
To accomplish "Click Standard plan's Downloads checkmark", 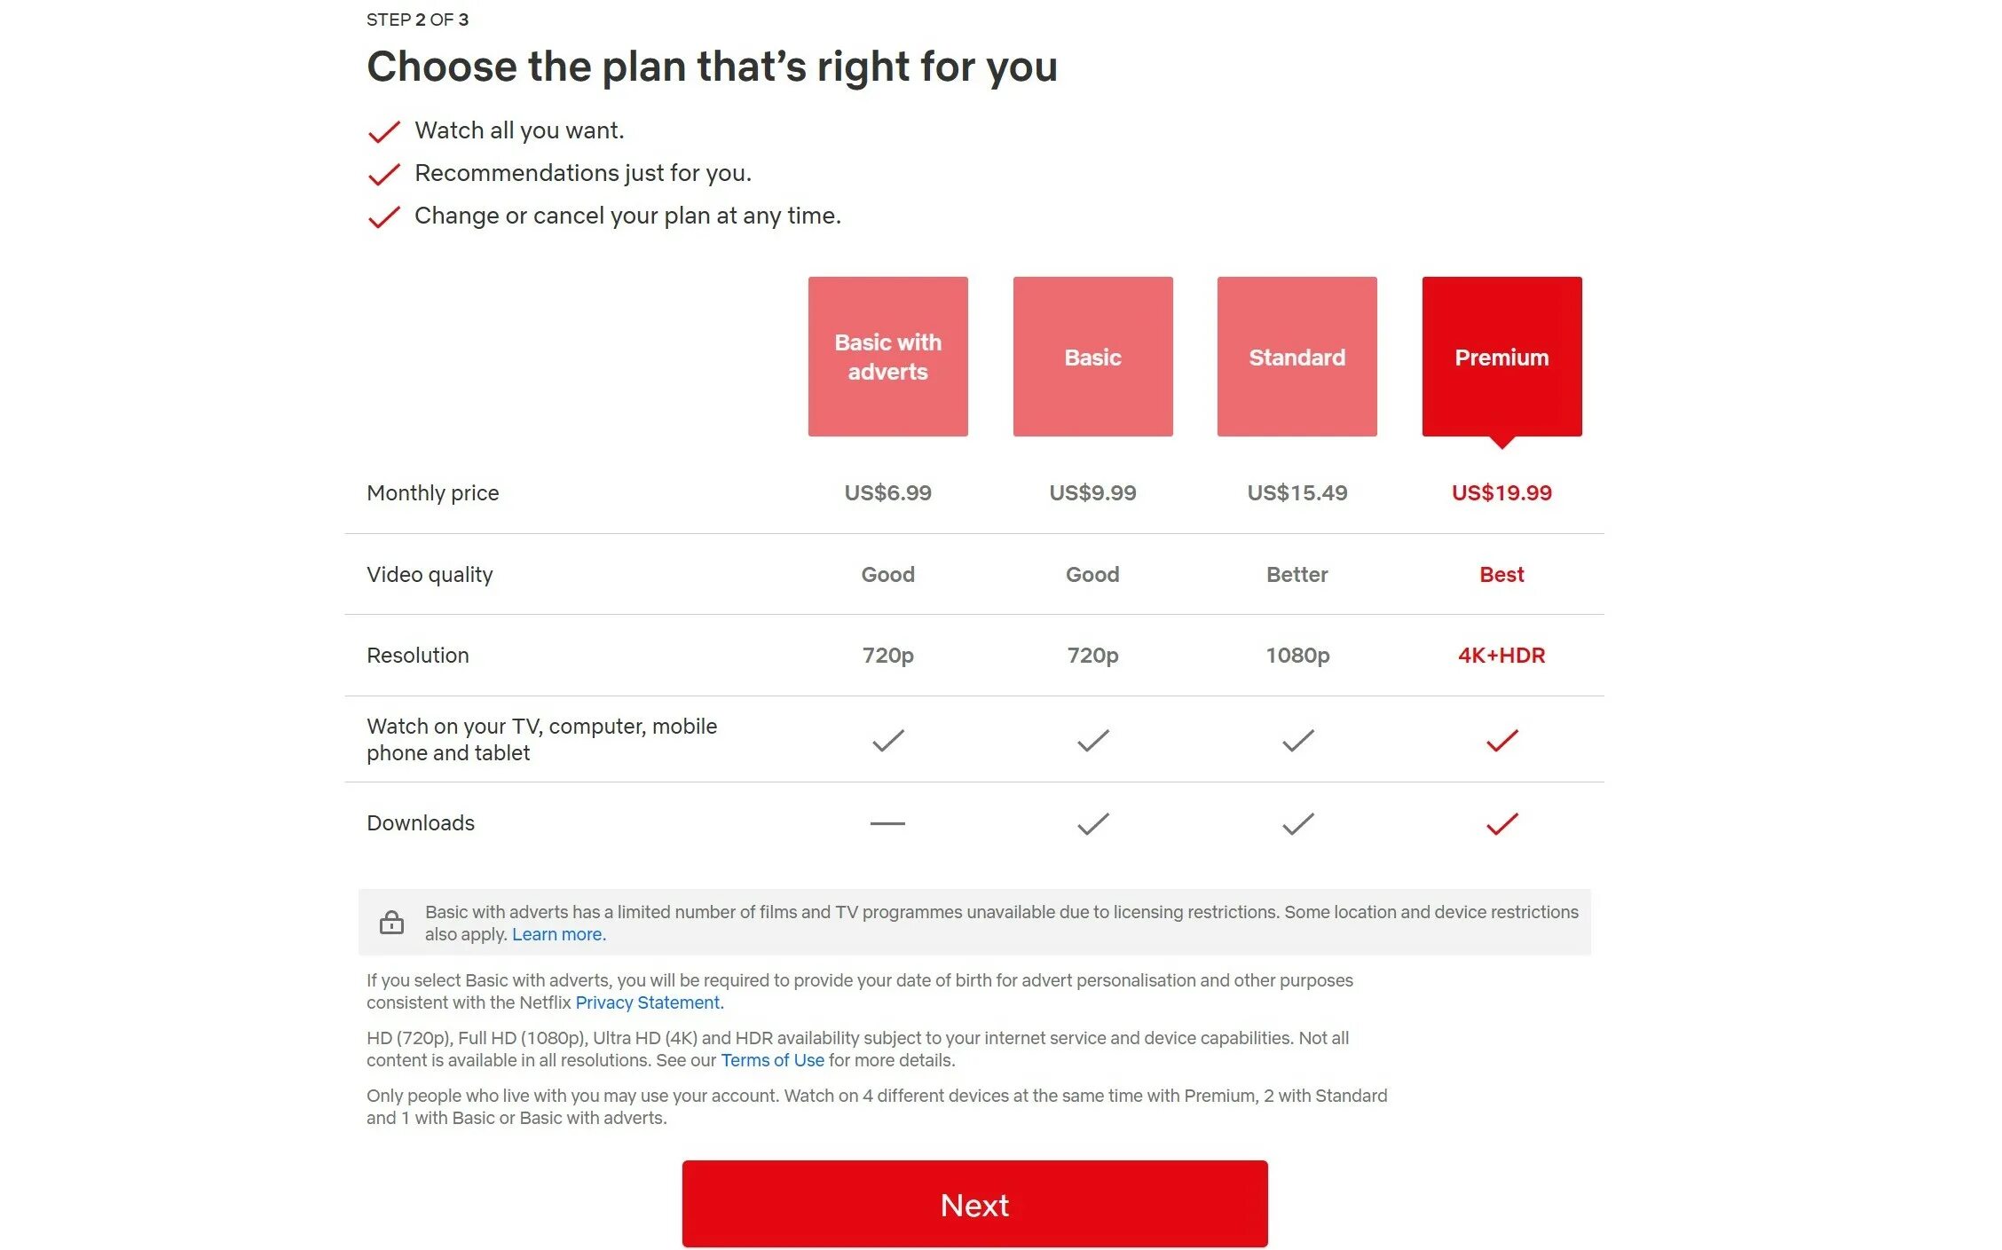I will (x=1297, y=824).
